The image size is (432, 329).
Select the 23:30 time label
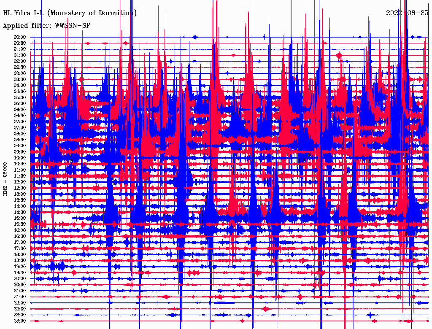(x=20, y=321)
